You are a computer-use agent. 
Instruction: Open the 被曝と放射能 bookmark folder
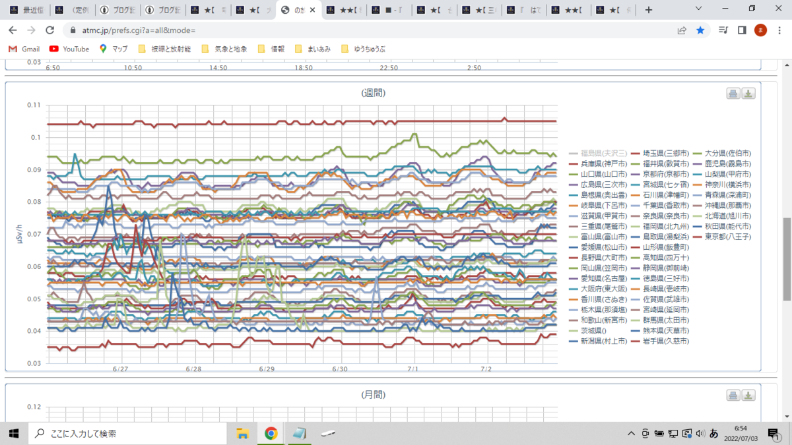pos(164,49)
